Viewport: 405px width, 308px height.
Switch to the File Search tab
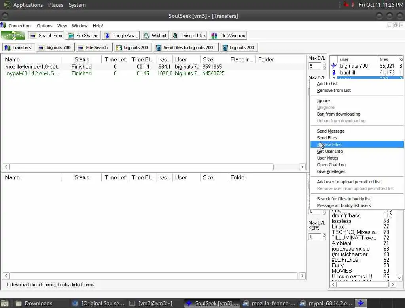[x=94, y=48]
